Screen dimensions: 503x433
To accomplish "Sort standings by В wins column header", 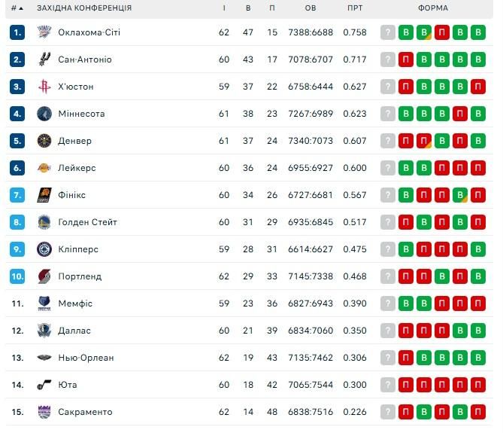I will coord(248,8).
